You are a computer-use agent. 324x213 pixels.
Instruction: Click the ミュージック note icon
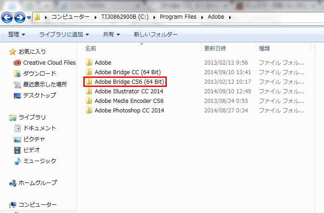pyautogui.click(x=17, y=161)
